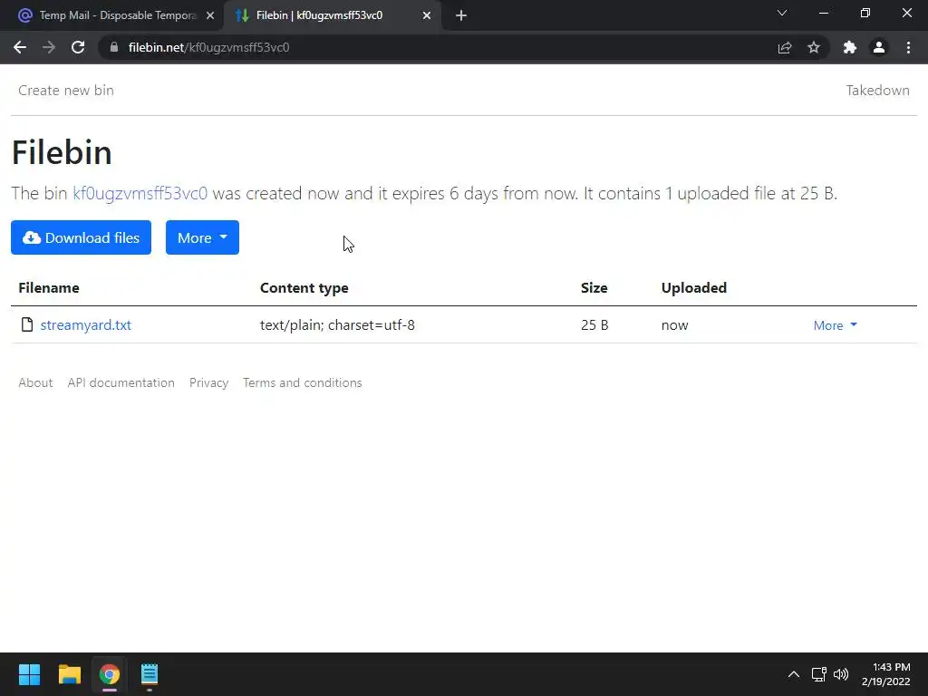Click the padlock site info icon
This screenshot has width=928, height=696.
pyautogui.click(x=114, y=47)
